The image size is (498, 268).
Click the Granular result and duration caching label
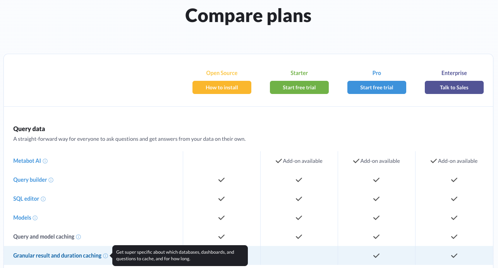tap(57, 256)
